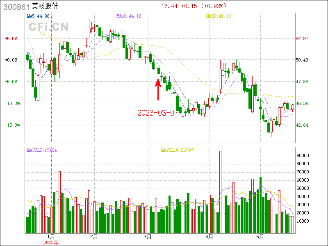Click the 90000 volume axis label
The image size is (328, 246).
tap(303, 156)
